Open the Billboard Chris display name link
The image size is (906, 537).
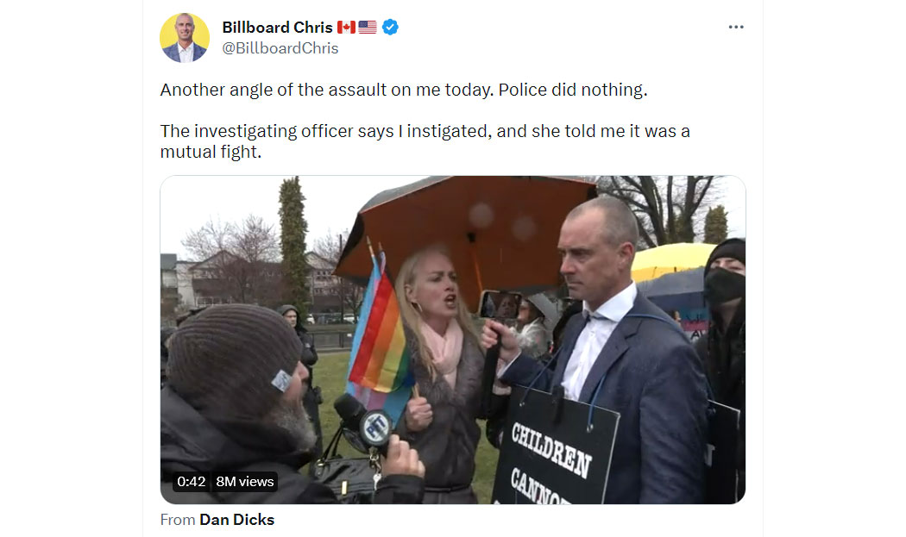tap(277, 27)
